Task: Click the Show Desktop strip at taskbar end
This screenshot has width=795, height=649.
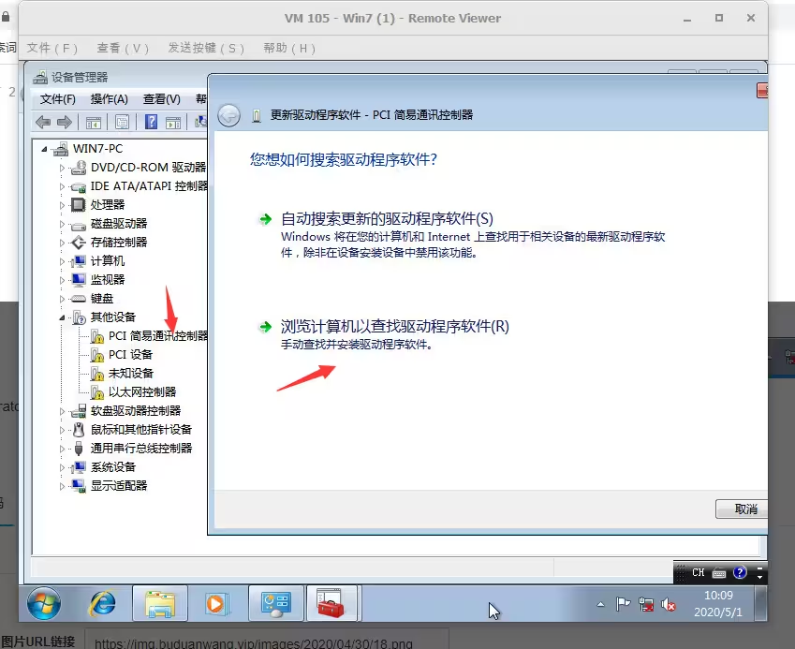Action: [760, 603]
